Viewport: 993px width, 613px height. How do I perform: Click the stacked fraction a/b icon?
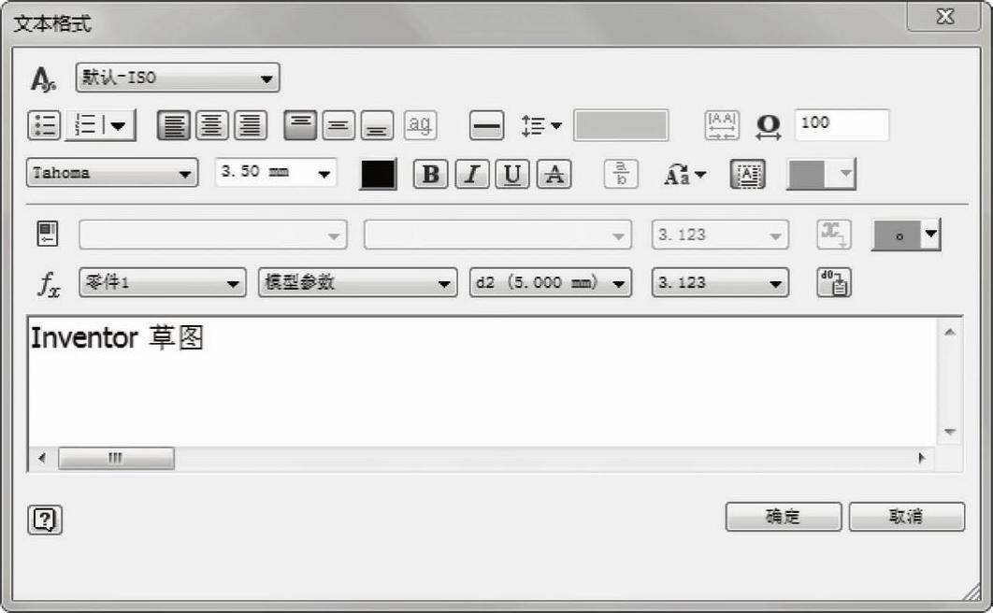[621, 174]
